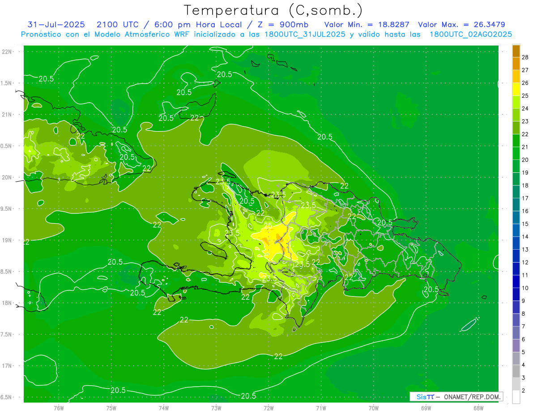Click the legend value "15"
The height and width of the screenshot is (414, 537).
525,224
